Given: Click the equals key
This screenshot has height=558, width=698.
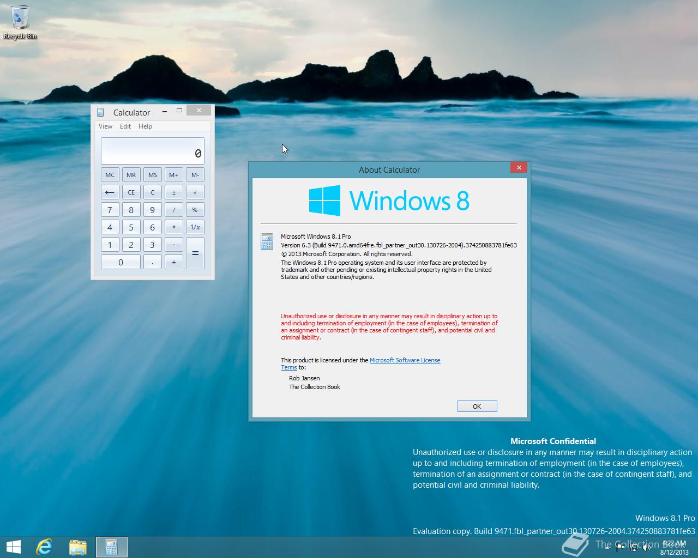Looking at the screenshot, I should 195,253.
